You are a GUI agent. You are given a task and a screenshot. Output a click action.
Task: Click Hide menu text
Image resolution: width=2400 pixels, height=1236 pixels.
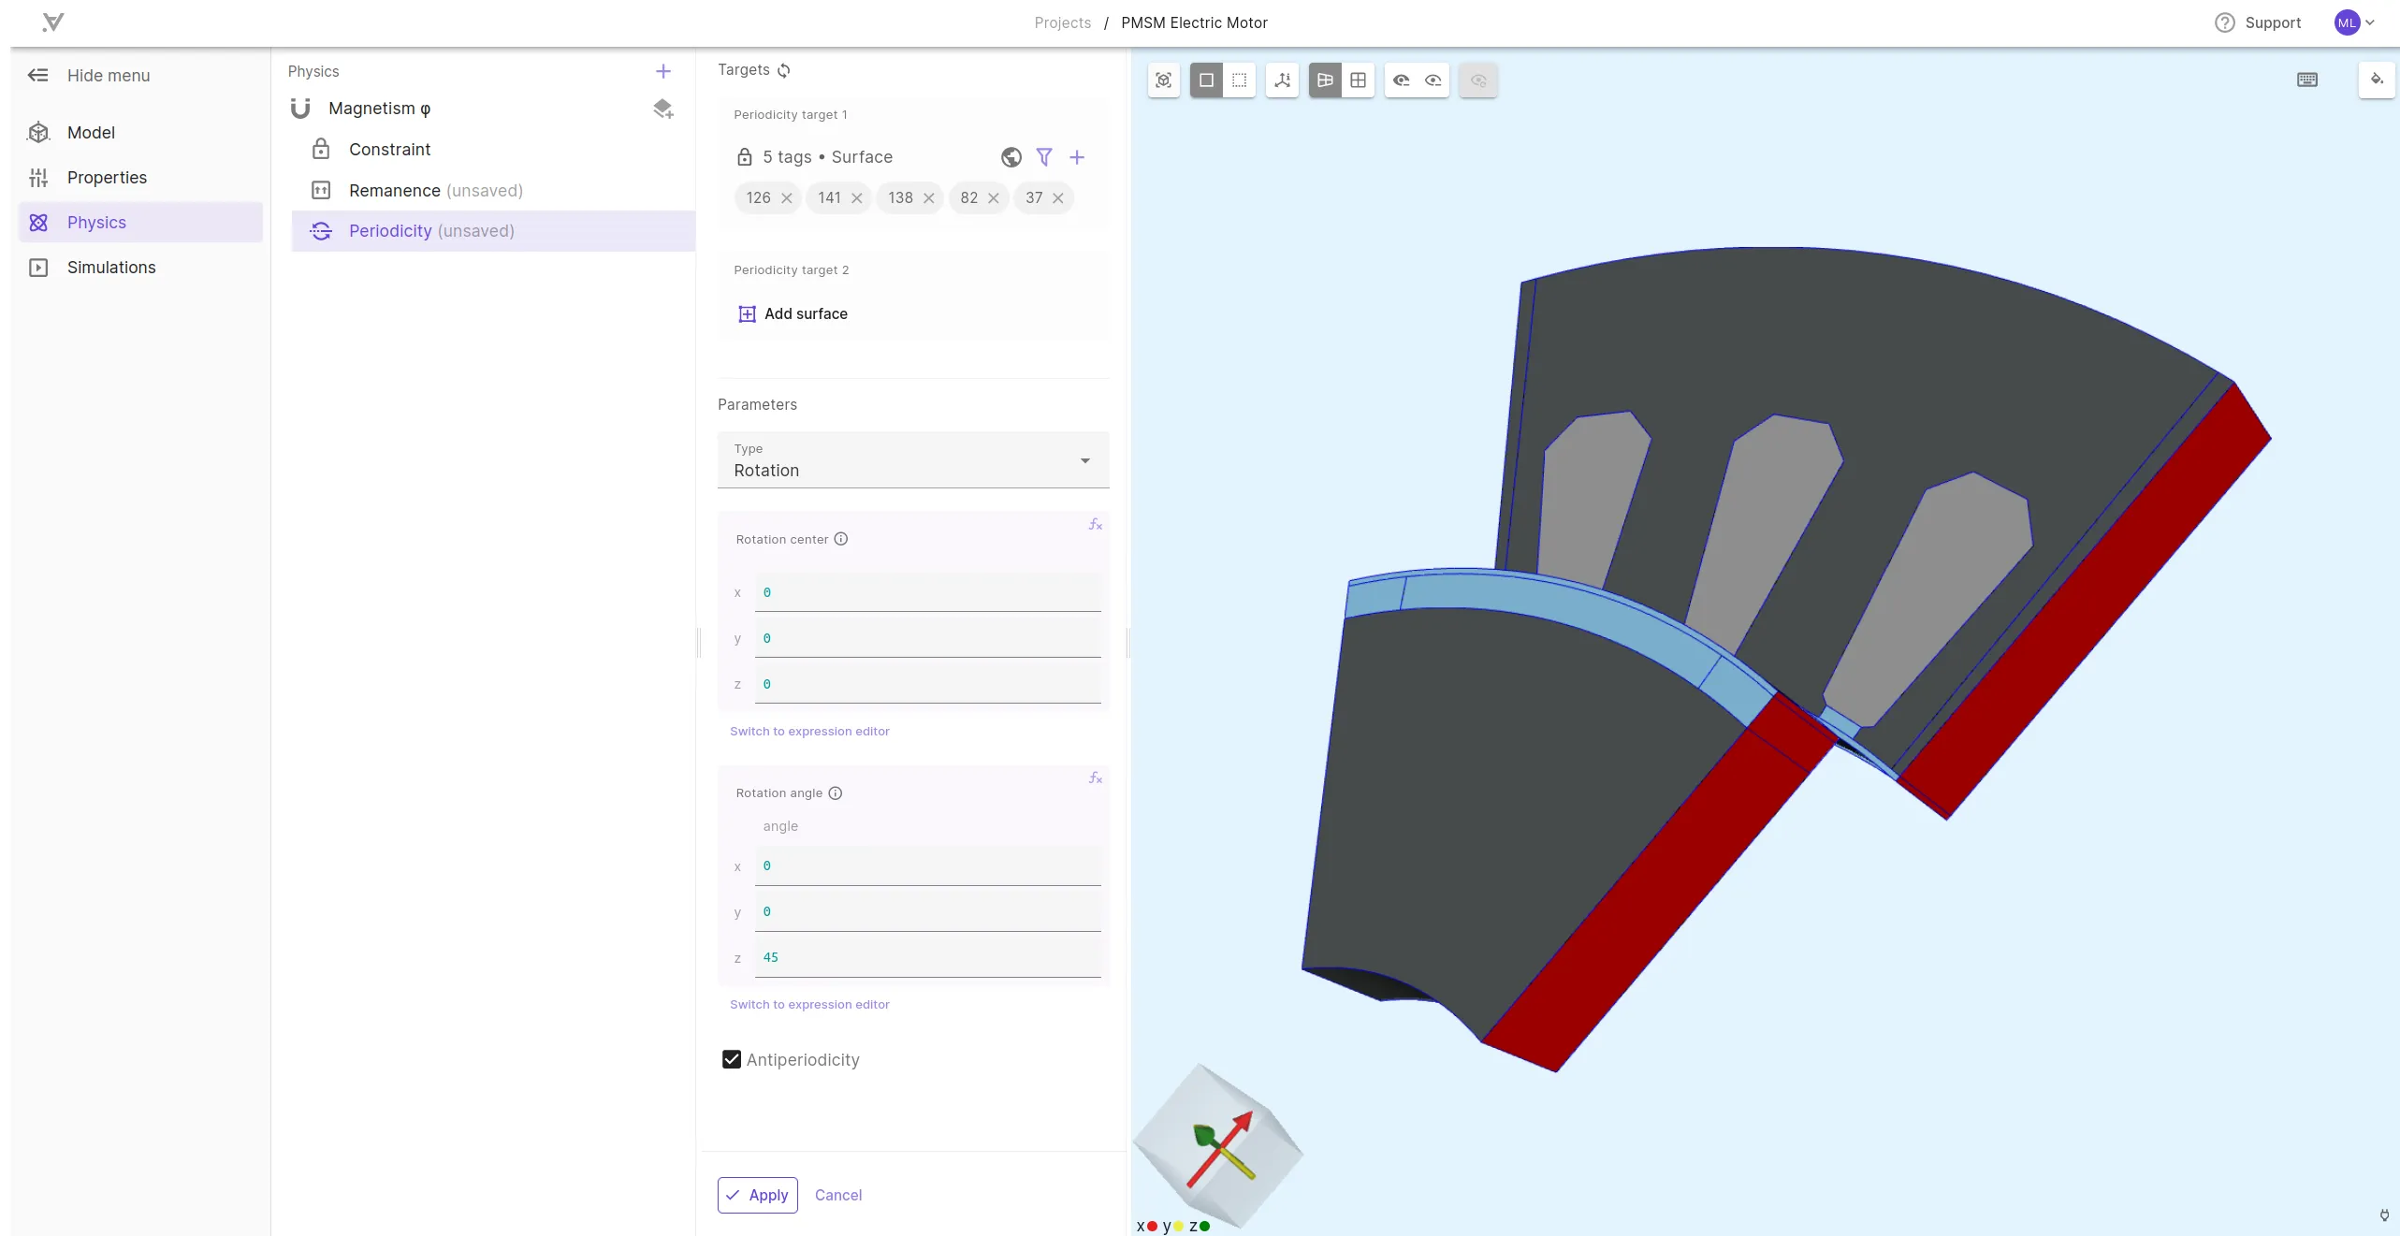[109, 76]
